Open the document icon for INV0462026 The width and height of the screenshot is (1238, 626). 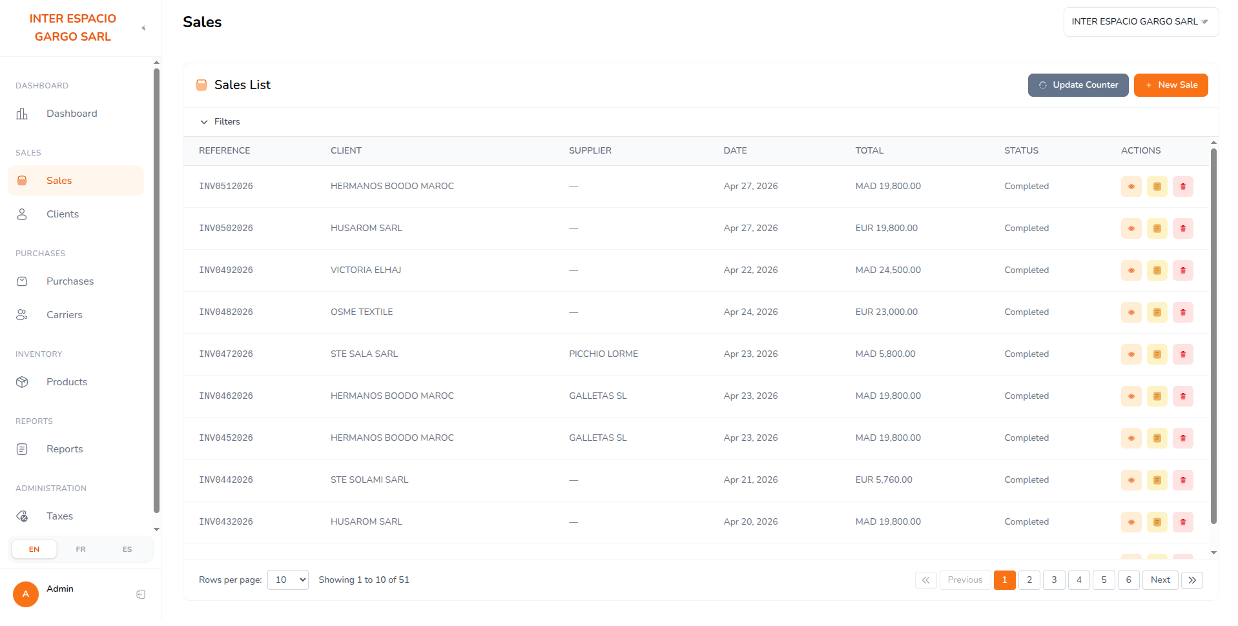(1157, 396)
